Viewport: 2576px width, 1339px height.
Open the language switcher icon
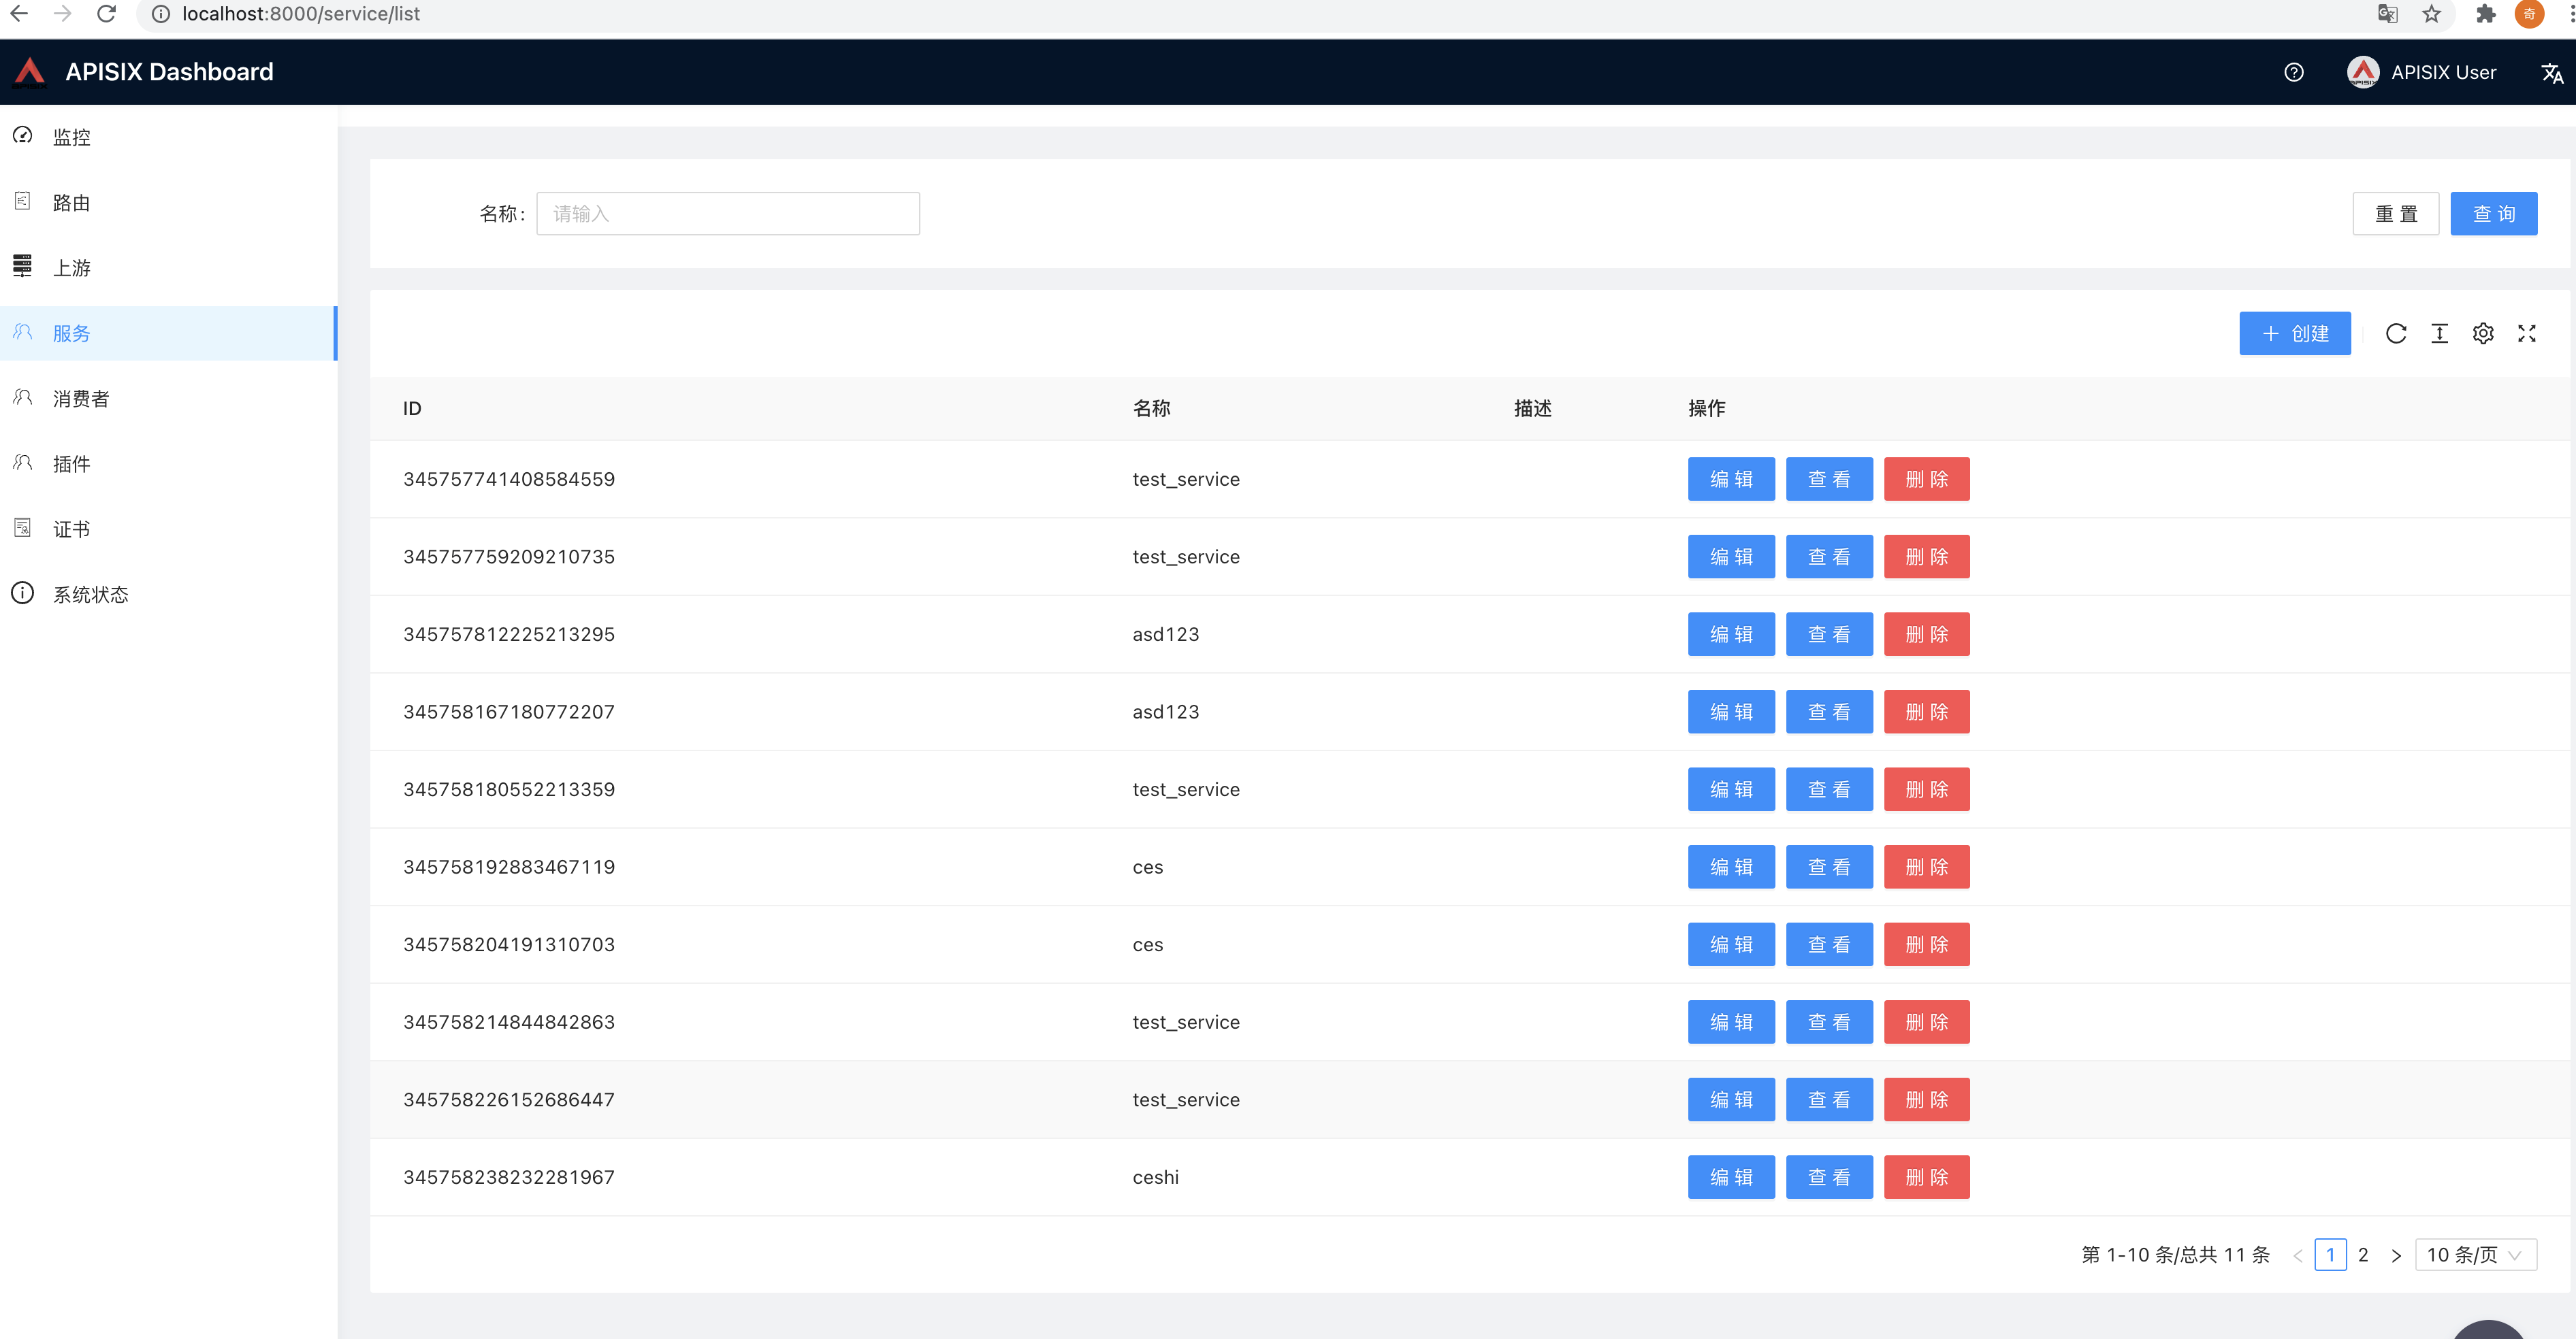[x=2551, y=72]
